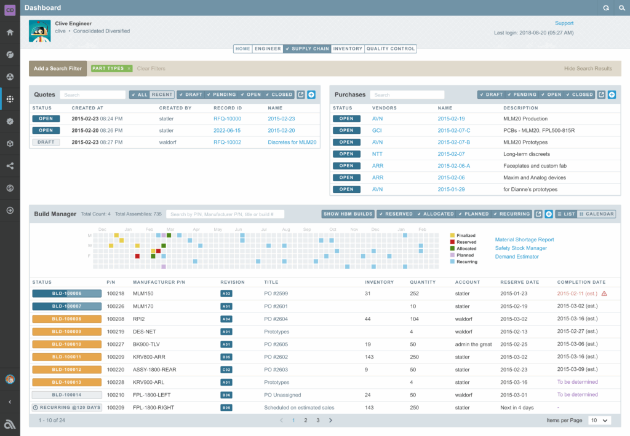
Task: Open the Items per Page dropdown
Action: tap(599, 420)
